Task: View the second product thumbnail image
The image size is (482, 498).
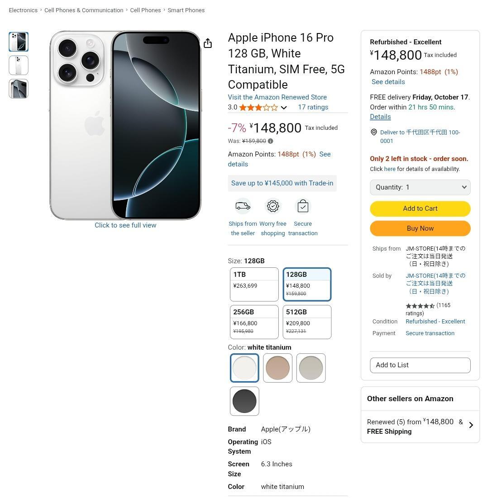Action: click(x=19, y=65)
